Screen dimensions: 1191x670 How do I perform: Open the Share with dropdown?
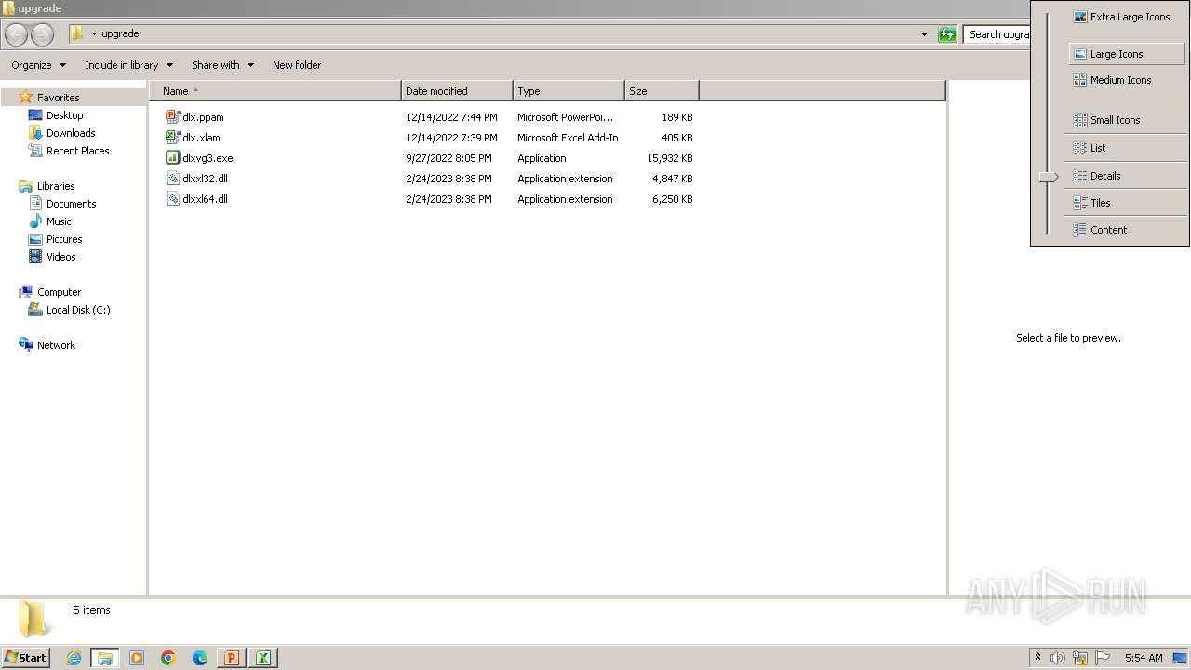click(x=223, y=65)
